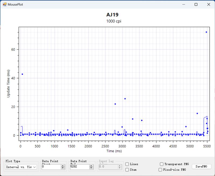Check the Fixed-size PNG option
215x176 pixels.
160,170
